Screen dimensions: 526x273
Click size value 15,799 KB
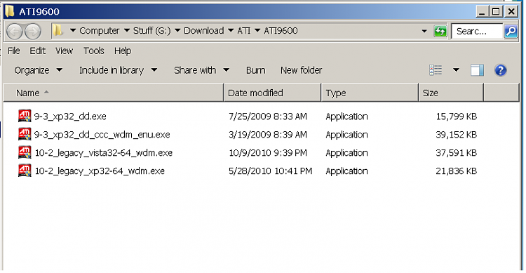pos(457,116)
